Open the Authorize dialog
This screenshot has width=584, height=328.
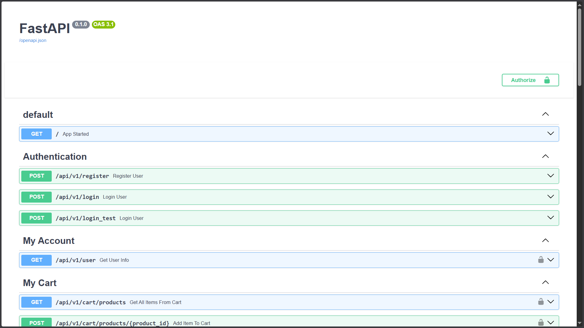[530, 80]
